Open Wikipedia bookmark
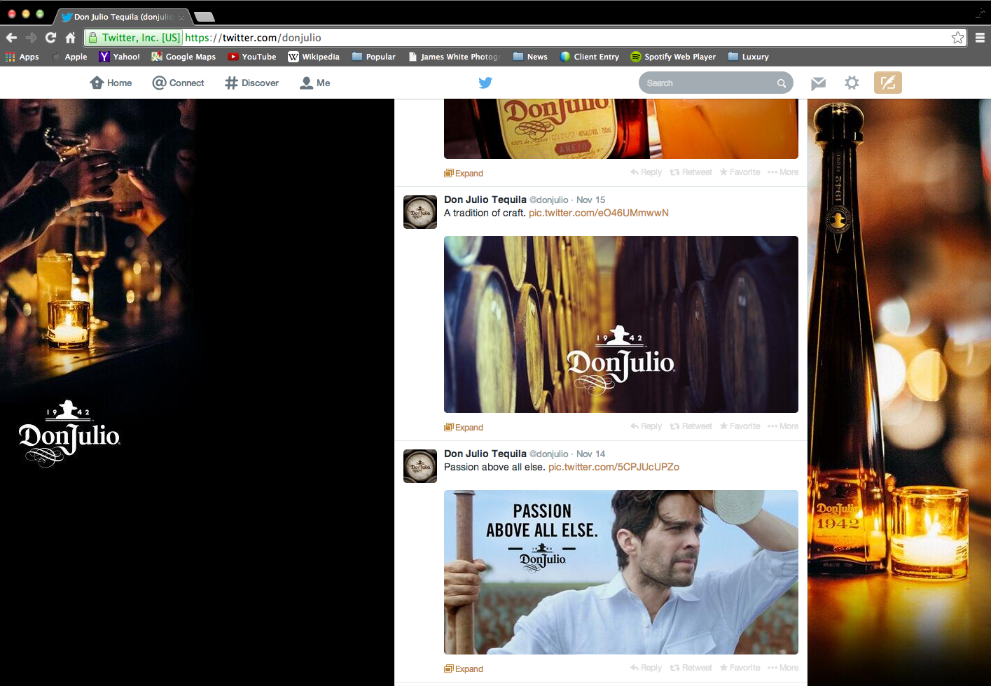 click(x=314, y=57)
